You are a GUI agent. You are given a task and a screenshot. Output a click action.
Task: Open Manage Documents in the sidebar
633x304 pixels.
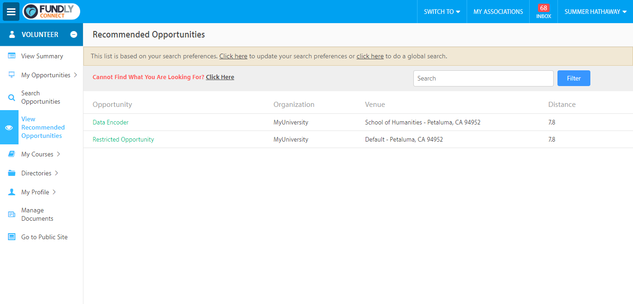37,214
